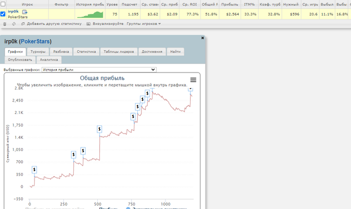This screenshot has height=209, width=351.
Task: Select the Разбивка tab
Action: click(x=61, y=51)
